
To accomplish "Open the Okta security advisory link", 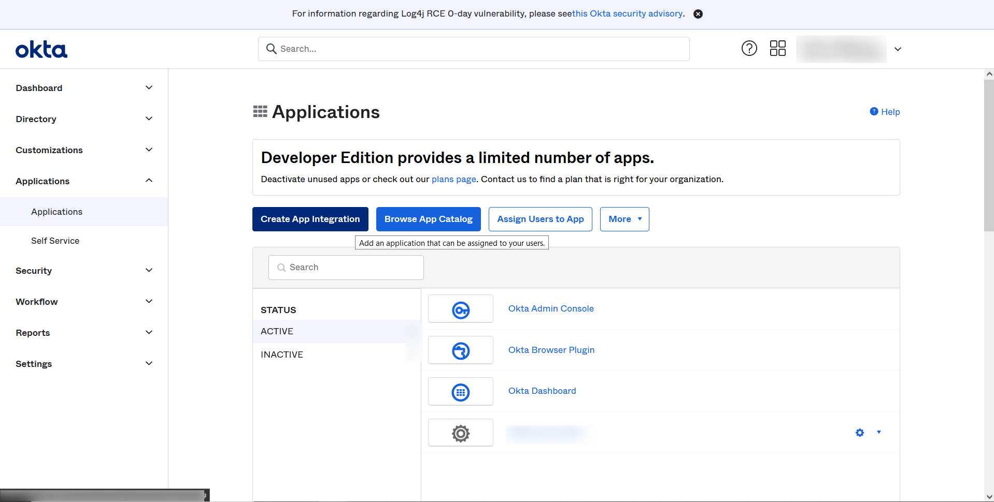I will point(628,14).
